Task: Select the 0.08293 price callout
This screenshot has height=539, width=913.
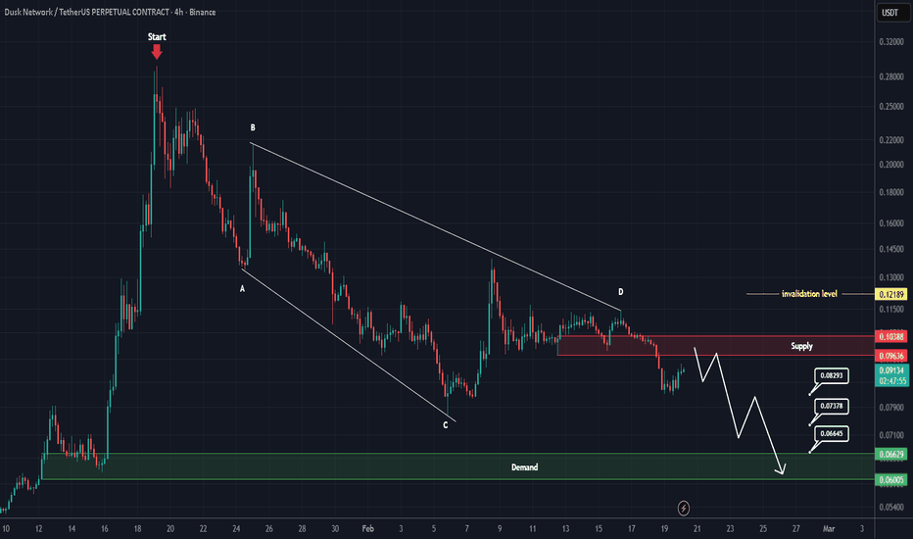Action: 832,375
